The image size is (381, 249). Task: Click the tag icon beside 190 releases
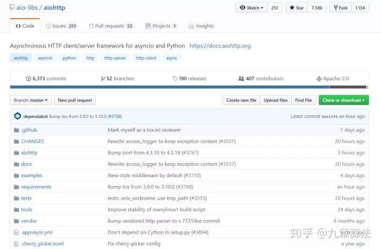click(175, 79)
